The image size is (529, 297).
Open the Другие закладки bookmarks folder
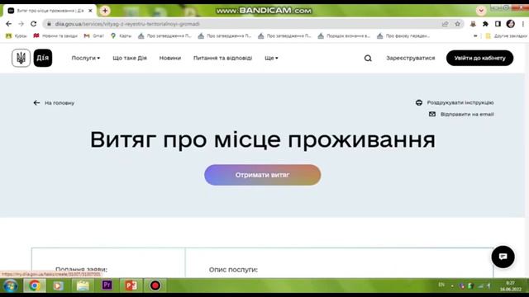(506, 35)
